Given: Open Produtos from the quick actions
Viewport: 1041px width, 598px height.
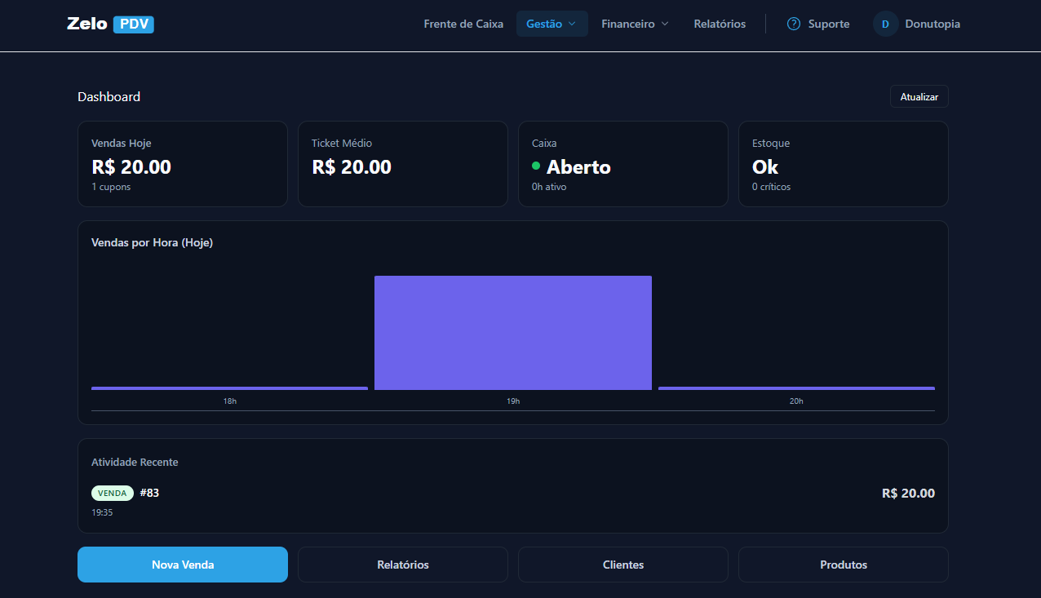Looking at the screenshot, I should [843, 564].
